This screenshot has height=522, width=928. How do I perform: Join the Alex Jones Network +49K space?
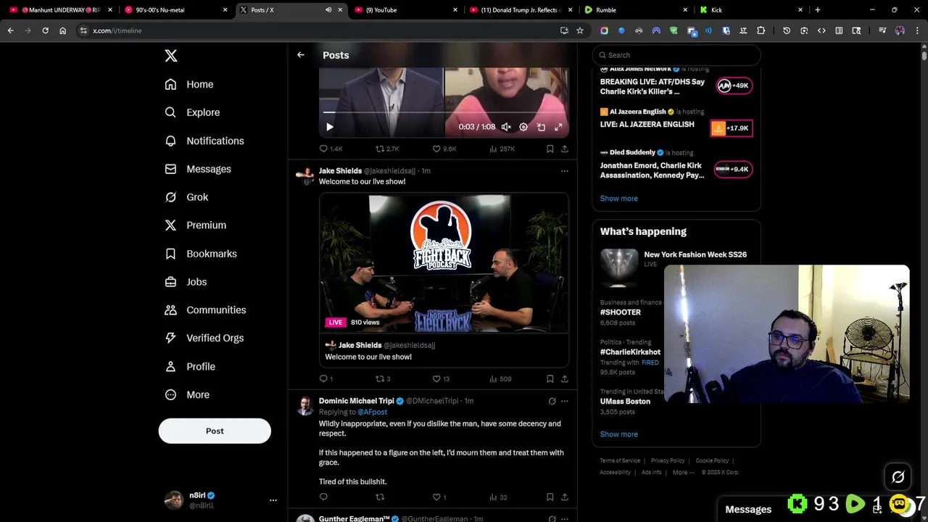pyautogui.click(x=734, y=86)
